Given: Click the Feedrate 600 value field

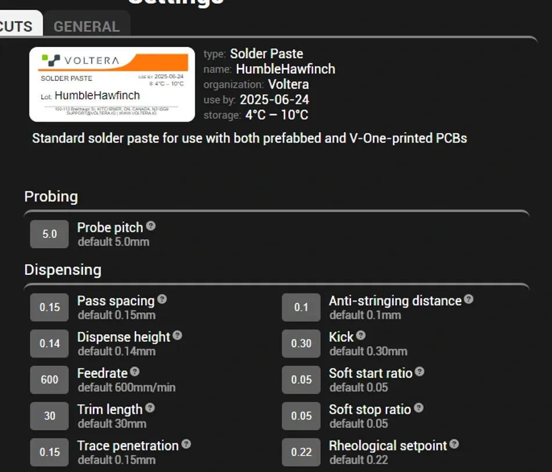Looking at the screenshot, I should click(x=49, y=380).
